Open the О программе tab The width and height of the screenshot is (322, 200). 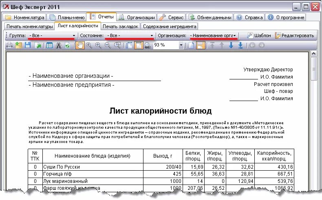tap(286, 18)
